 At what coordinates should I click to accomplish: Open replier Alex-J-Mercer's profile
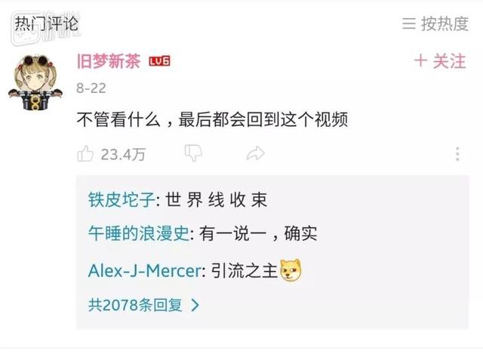point(145,270)
